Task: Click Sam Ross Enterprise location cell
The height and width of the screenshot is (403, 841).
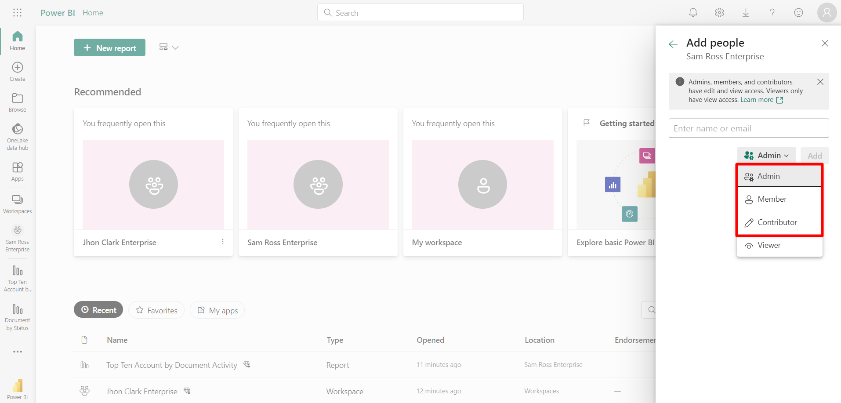Action: point(553,364)
